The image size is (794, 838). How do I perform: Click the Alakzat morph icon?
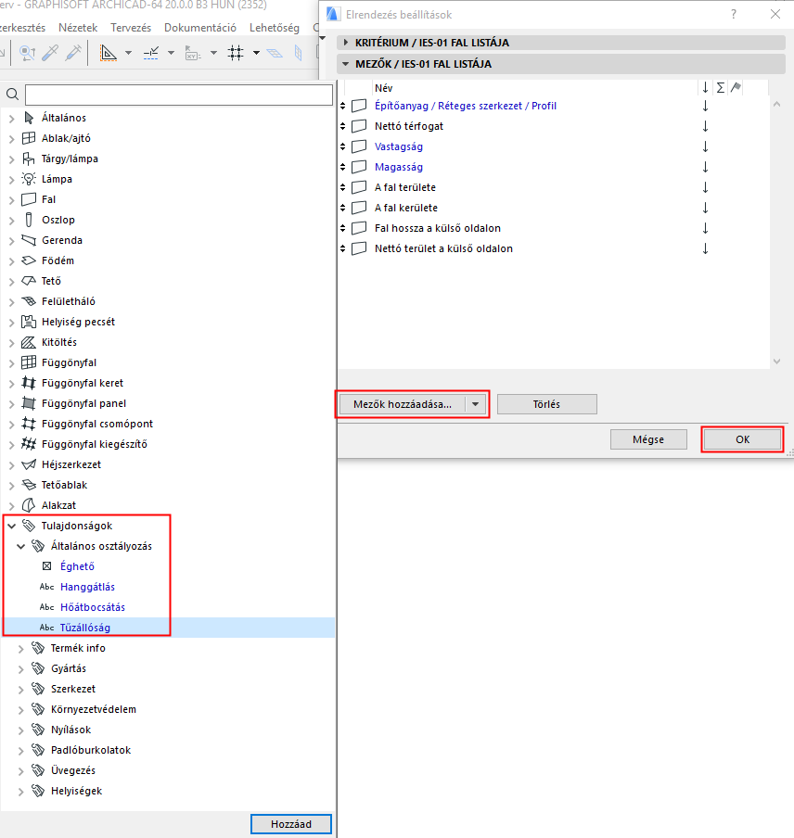coord(29,505)
